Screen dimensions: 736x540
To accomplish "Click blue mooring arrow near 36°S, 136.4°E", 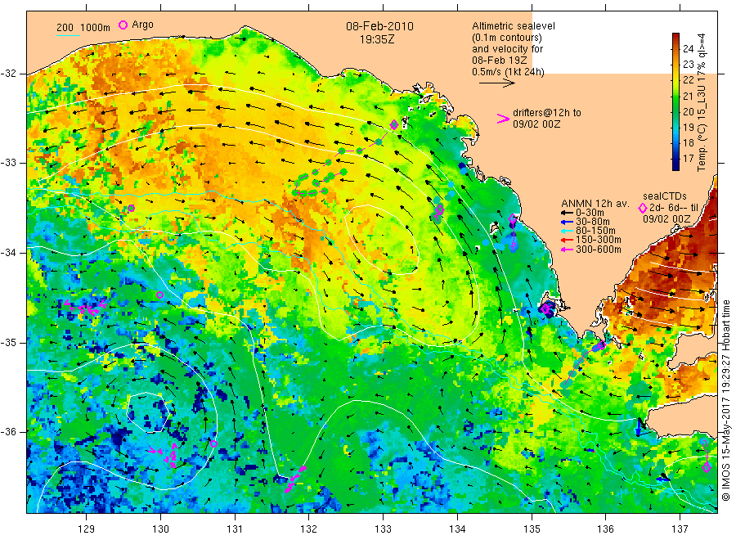I will (x=638, y=429).
